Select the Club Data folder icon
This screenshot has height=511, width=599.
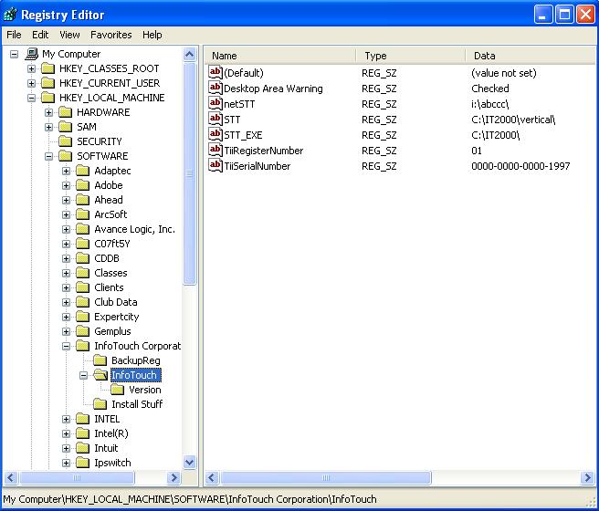pos(82,302)
